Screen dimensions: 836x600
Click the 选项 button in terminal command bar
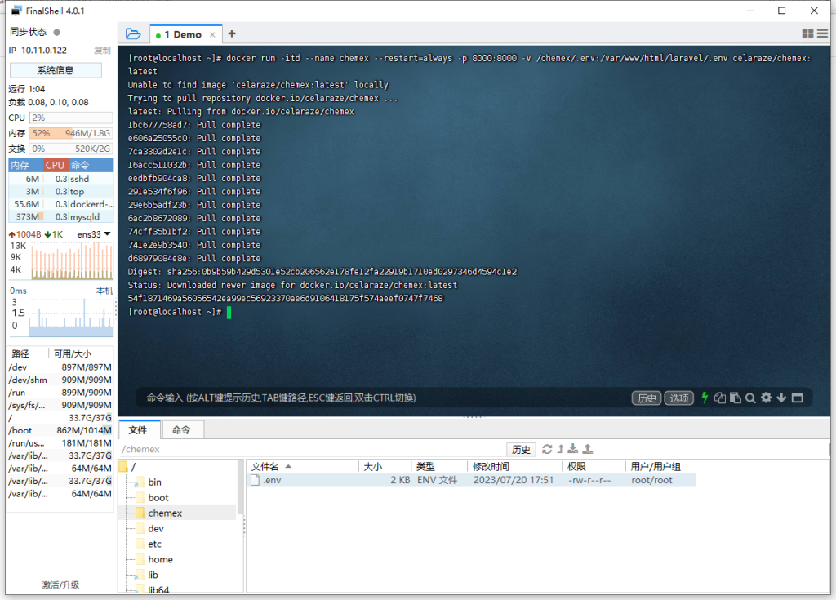678,398
